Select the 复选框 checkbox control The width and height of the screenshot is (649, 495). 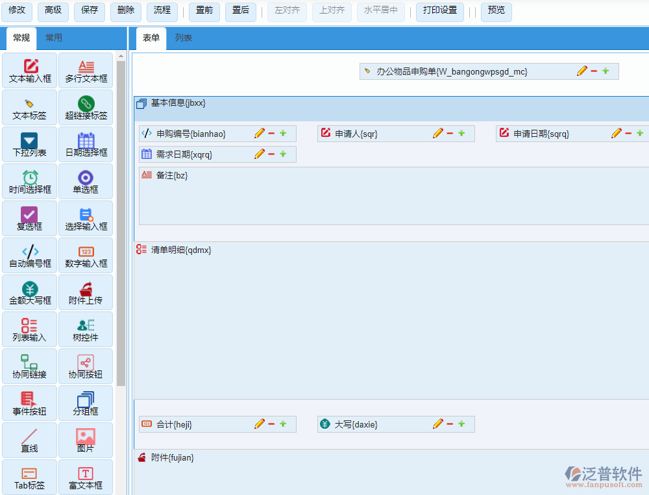coord(31,219)
